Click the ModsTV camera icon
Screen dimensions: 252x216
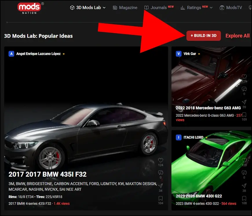coord(222,8)
